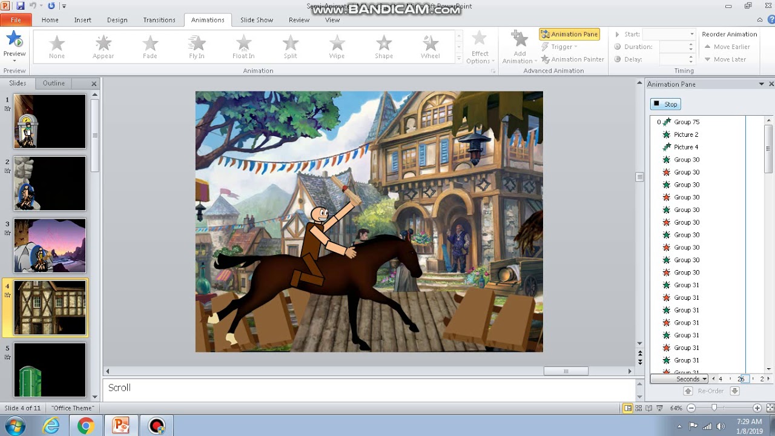Select the None animation effect
Image resolution: width=775 pixels, height=436 pixels.
point(57,47)
